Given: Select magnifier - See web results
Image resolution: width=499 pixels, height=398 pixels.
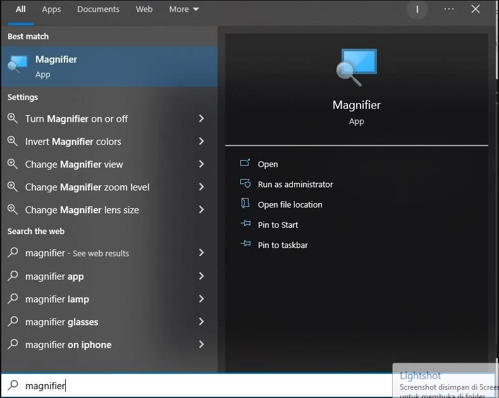Looking at the screenshot, I should click(x=109, y=253).
